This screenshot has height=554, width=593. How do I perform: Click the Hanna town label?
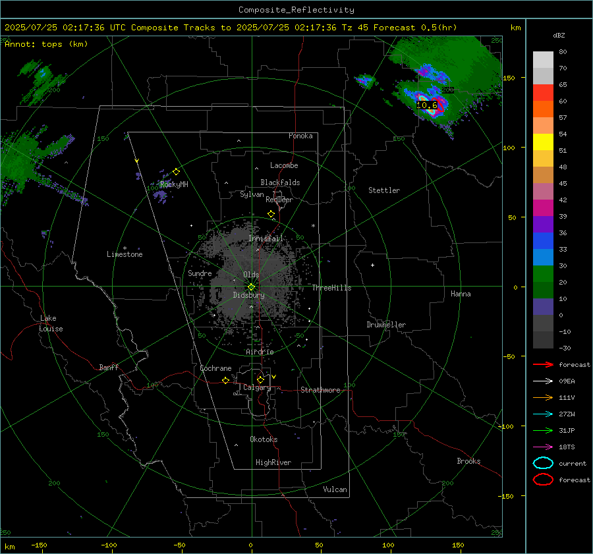click(461, 294)
